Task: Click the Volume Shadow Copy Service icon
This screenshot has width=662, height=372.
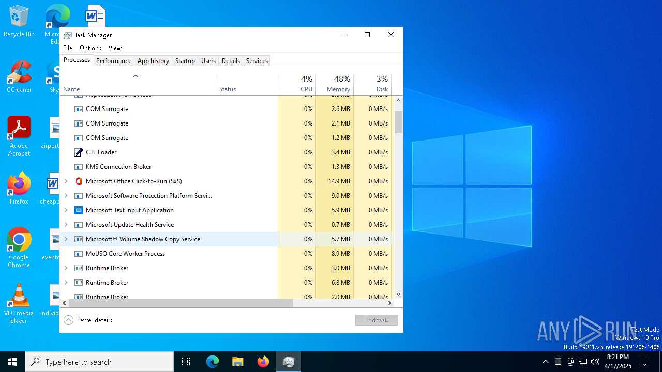Action: [79, 239]
